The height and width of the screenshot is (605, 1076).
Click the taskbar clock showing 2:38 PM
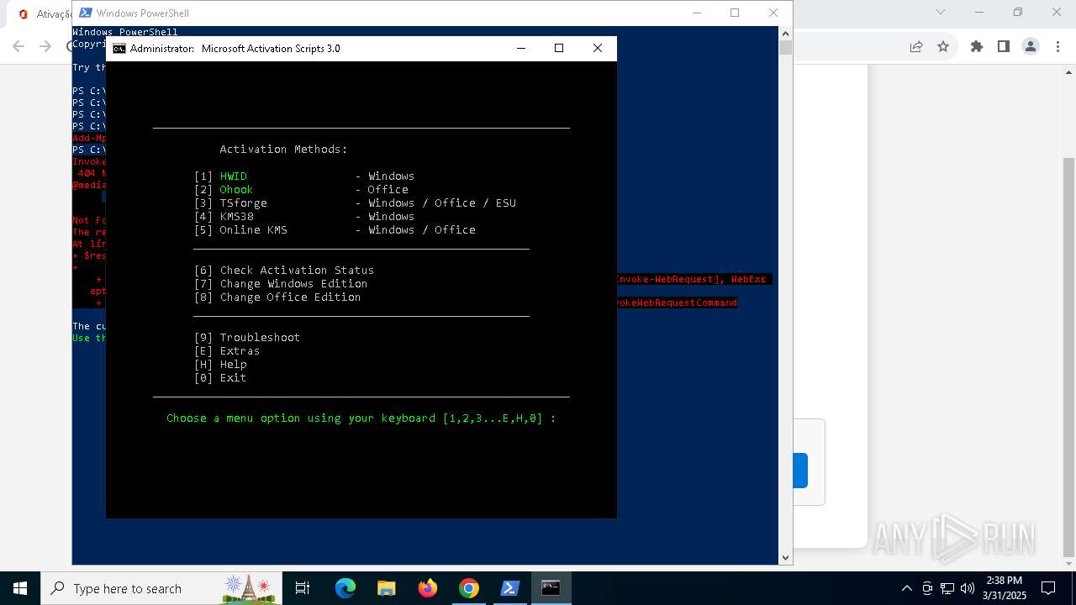1005,588
